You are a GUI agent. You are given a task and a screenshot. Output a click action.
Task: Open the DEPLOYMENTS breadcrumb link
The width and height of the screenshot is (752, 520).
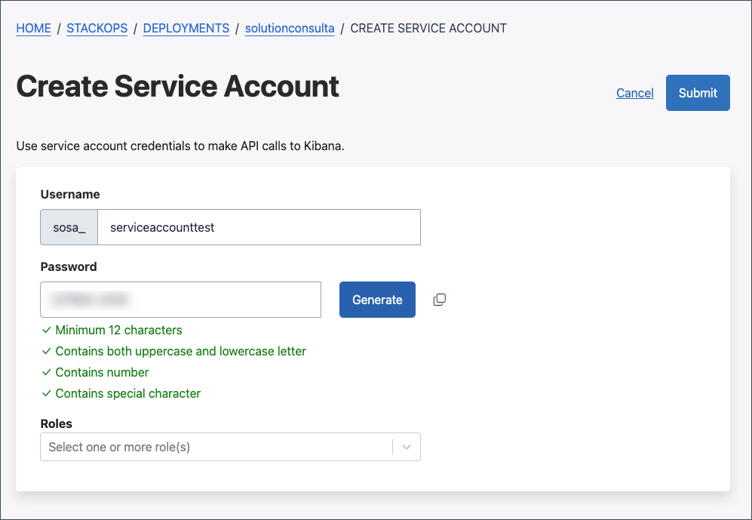[x=186, y=29]
